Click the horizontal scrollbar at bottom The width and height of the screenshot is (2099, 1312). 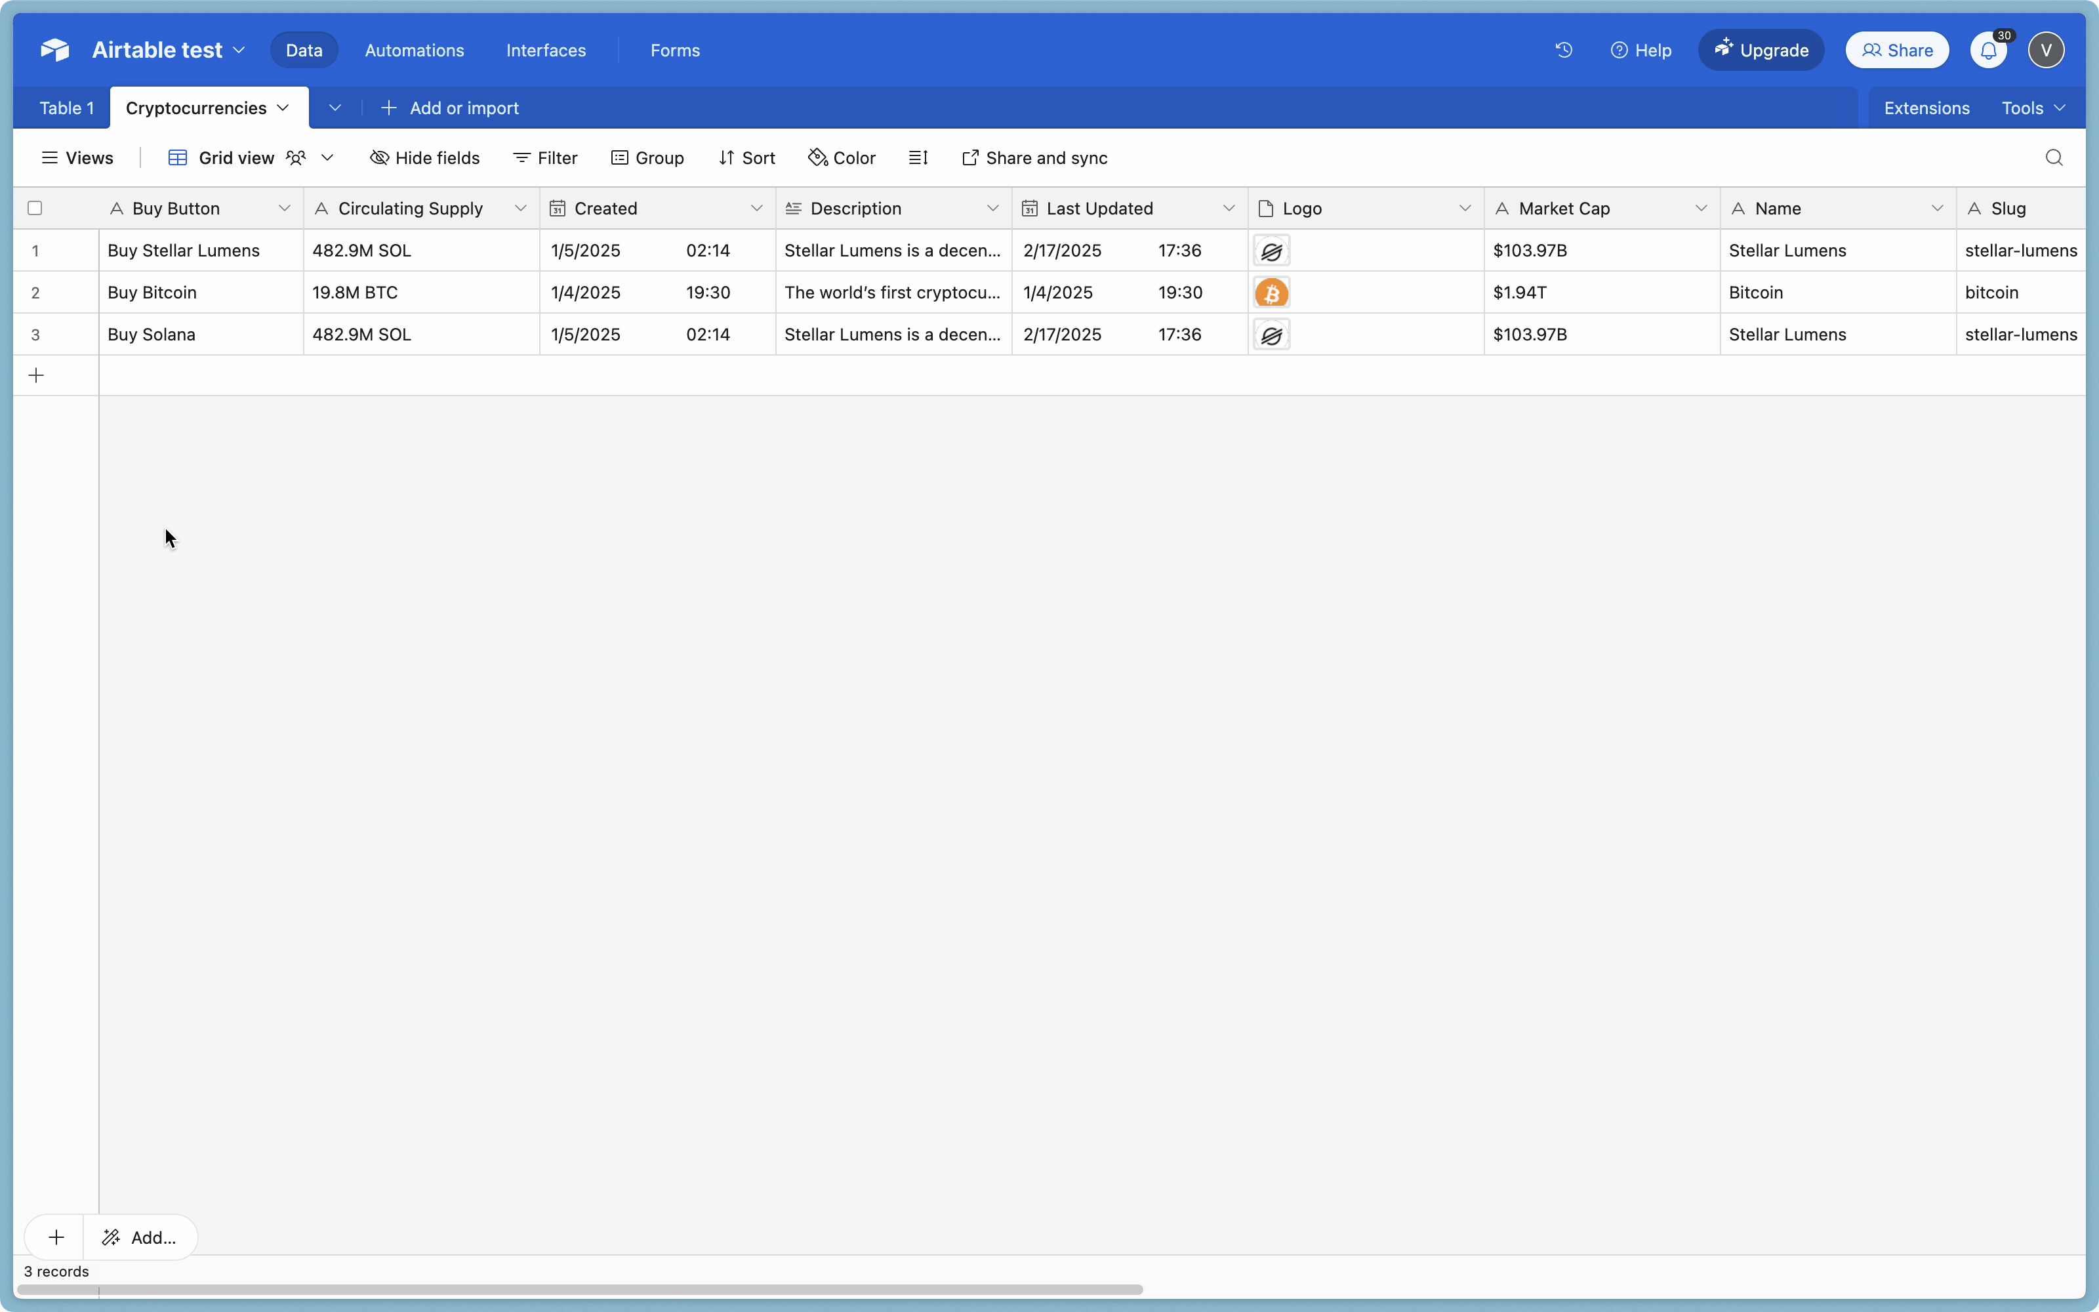pyautogui.click(x=579, y=1290)
